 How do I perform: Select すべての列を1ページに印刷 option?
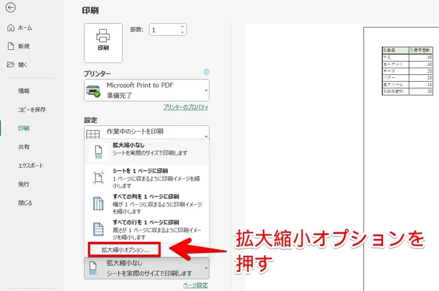pos(147,204)
